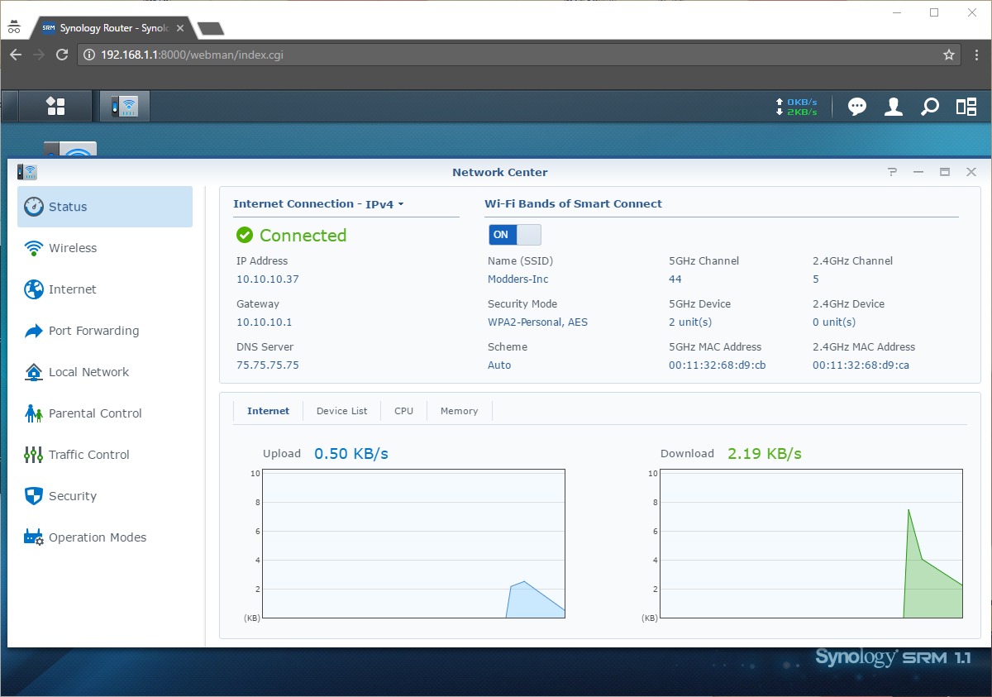Click the Local Network house icon
The image size is (992, 697).
click(34, 372)
